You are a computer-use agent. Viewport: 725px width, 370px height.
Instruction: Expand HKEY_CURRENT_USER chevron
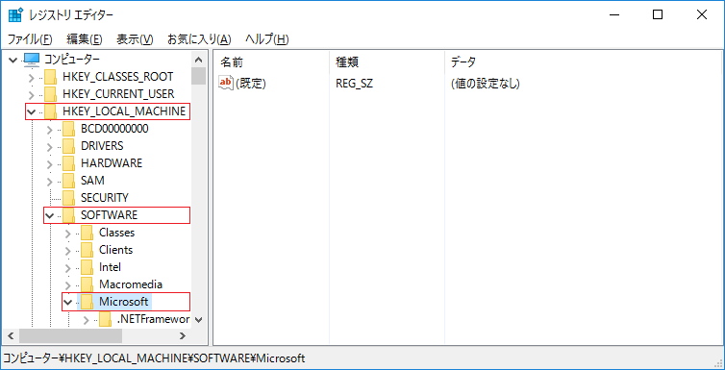point(32,94)
